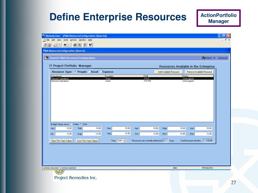Open the File menu
Screen dimensions: 258x193
(x=48, y=40)
